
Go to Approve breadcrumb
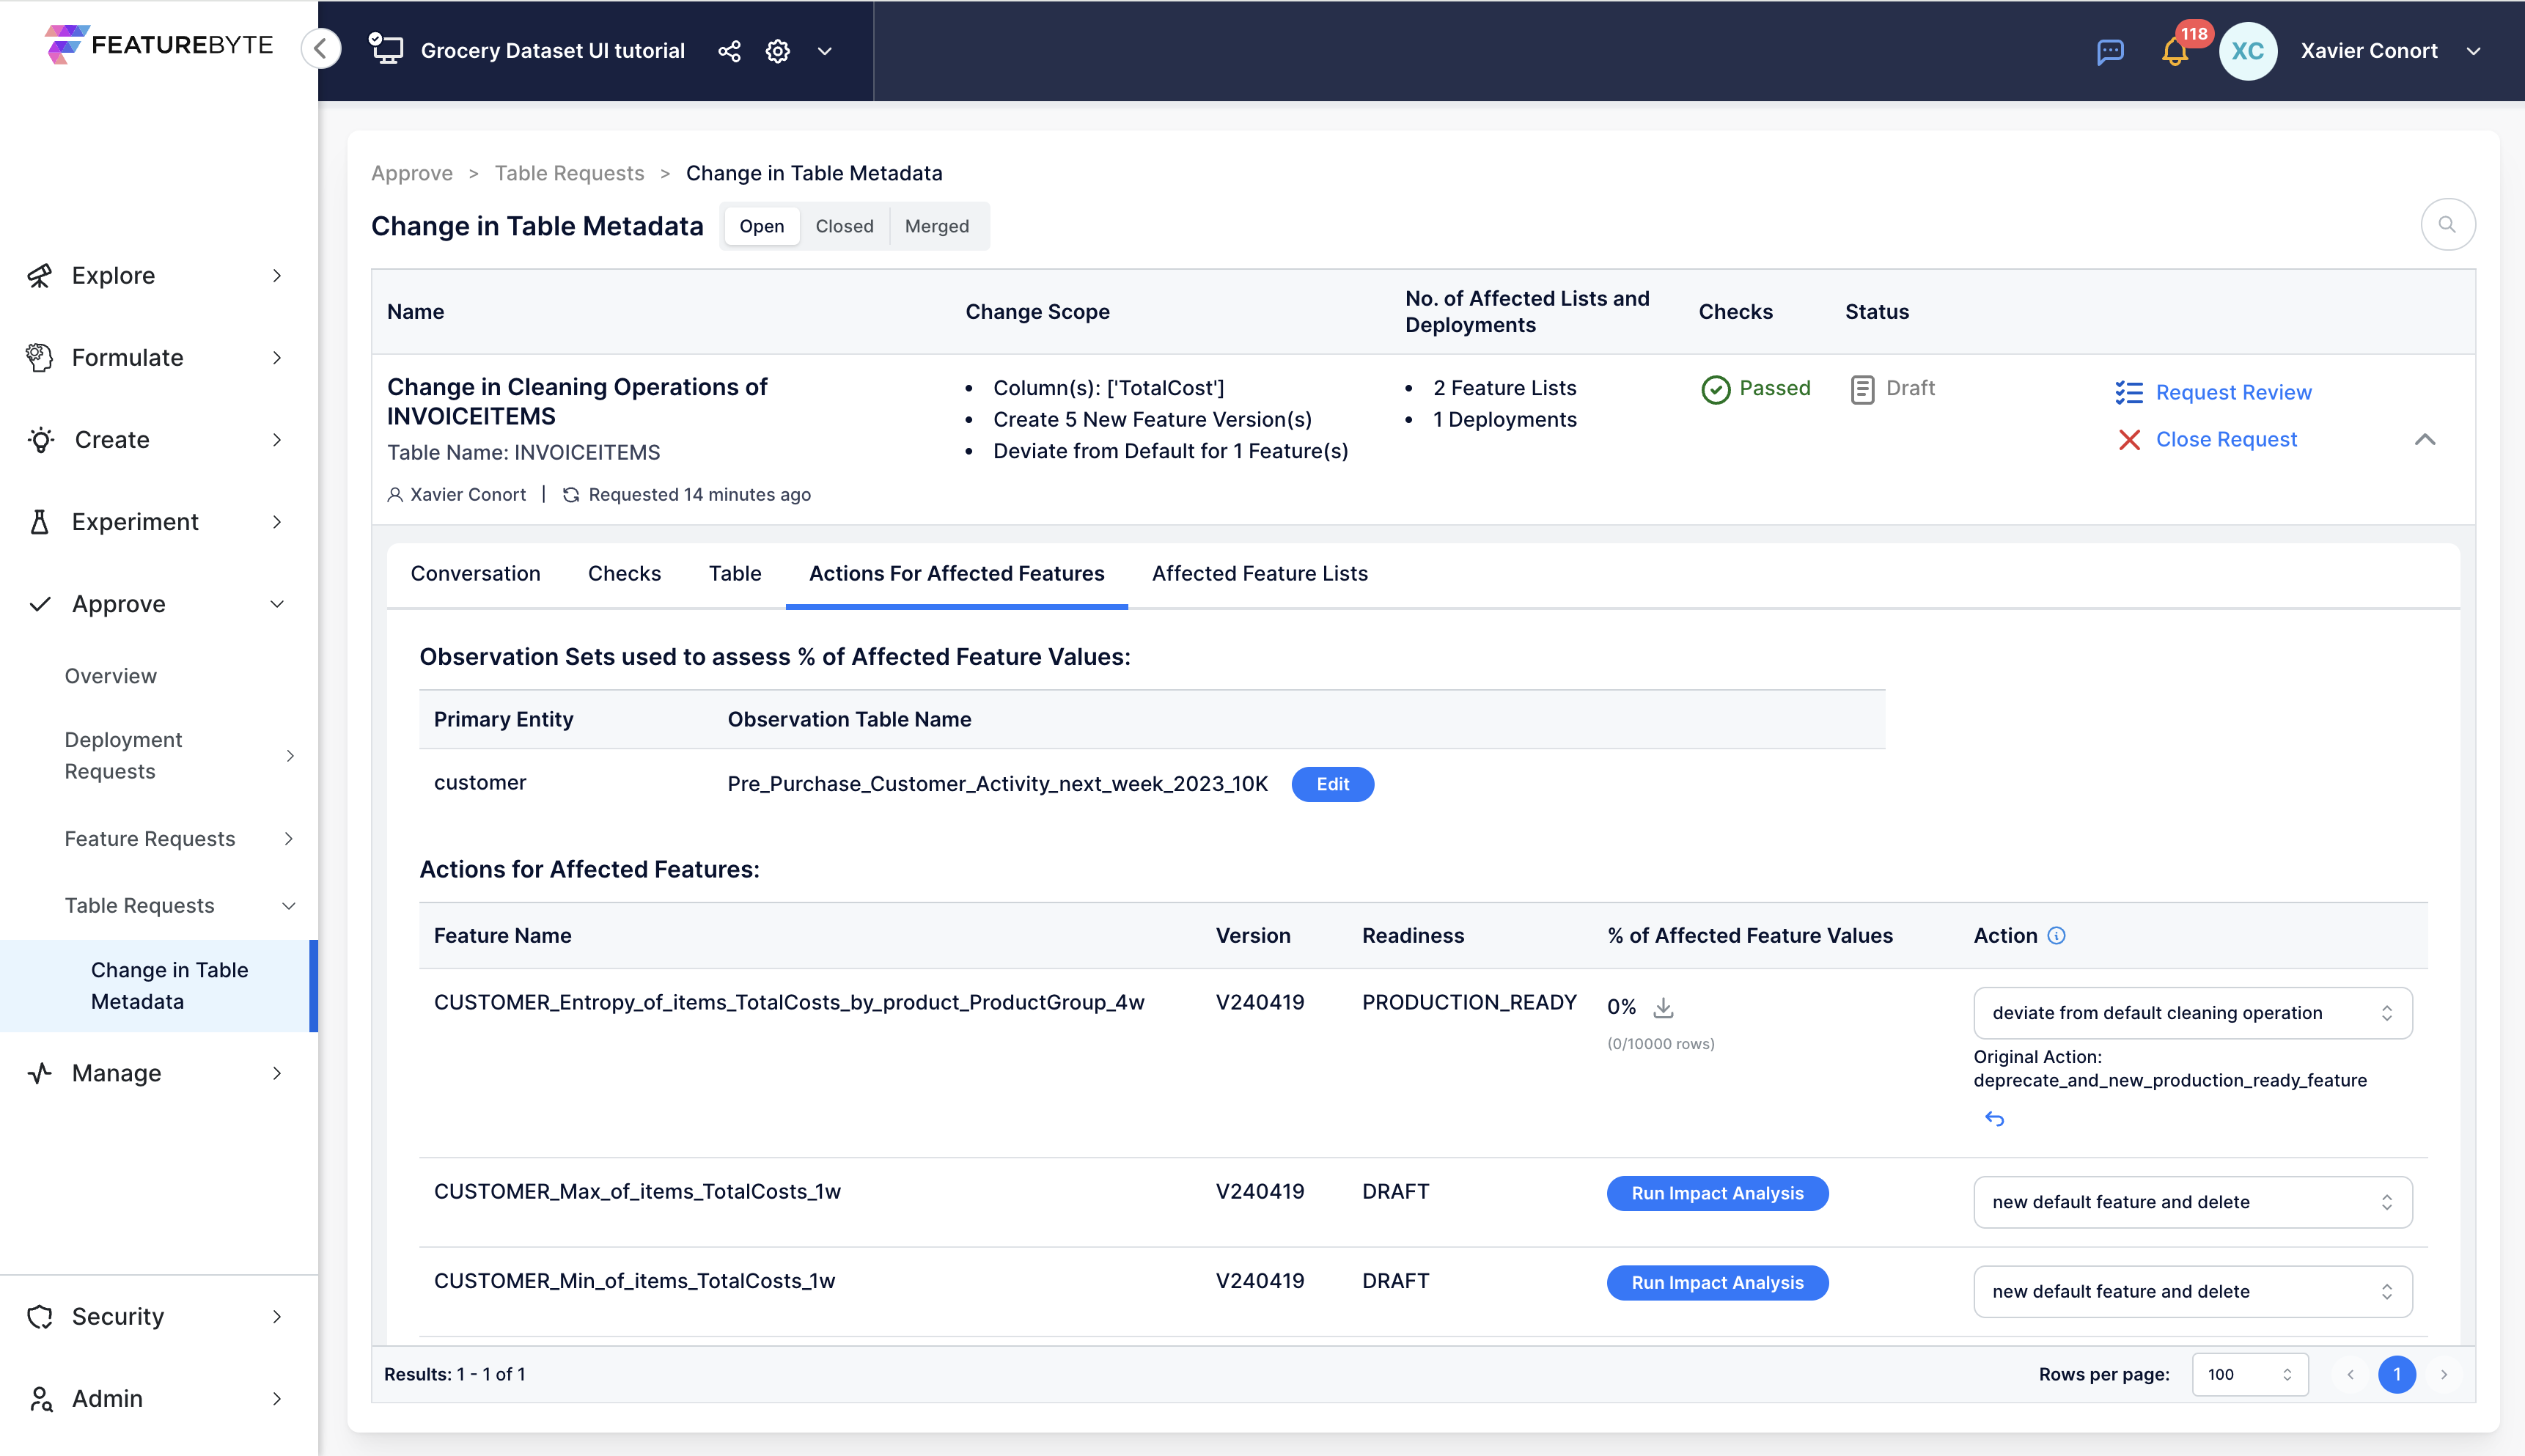[x=411, y=173]
